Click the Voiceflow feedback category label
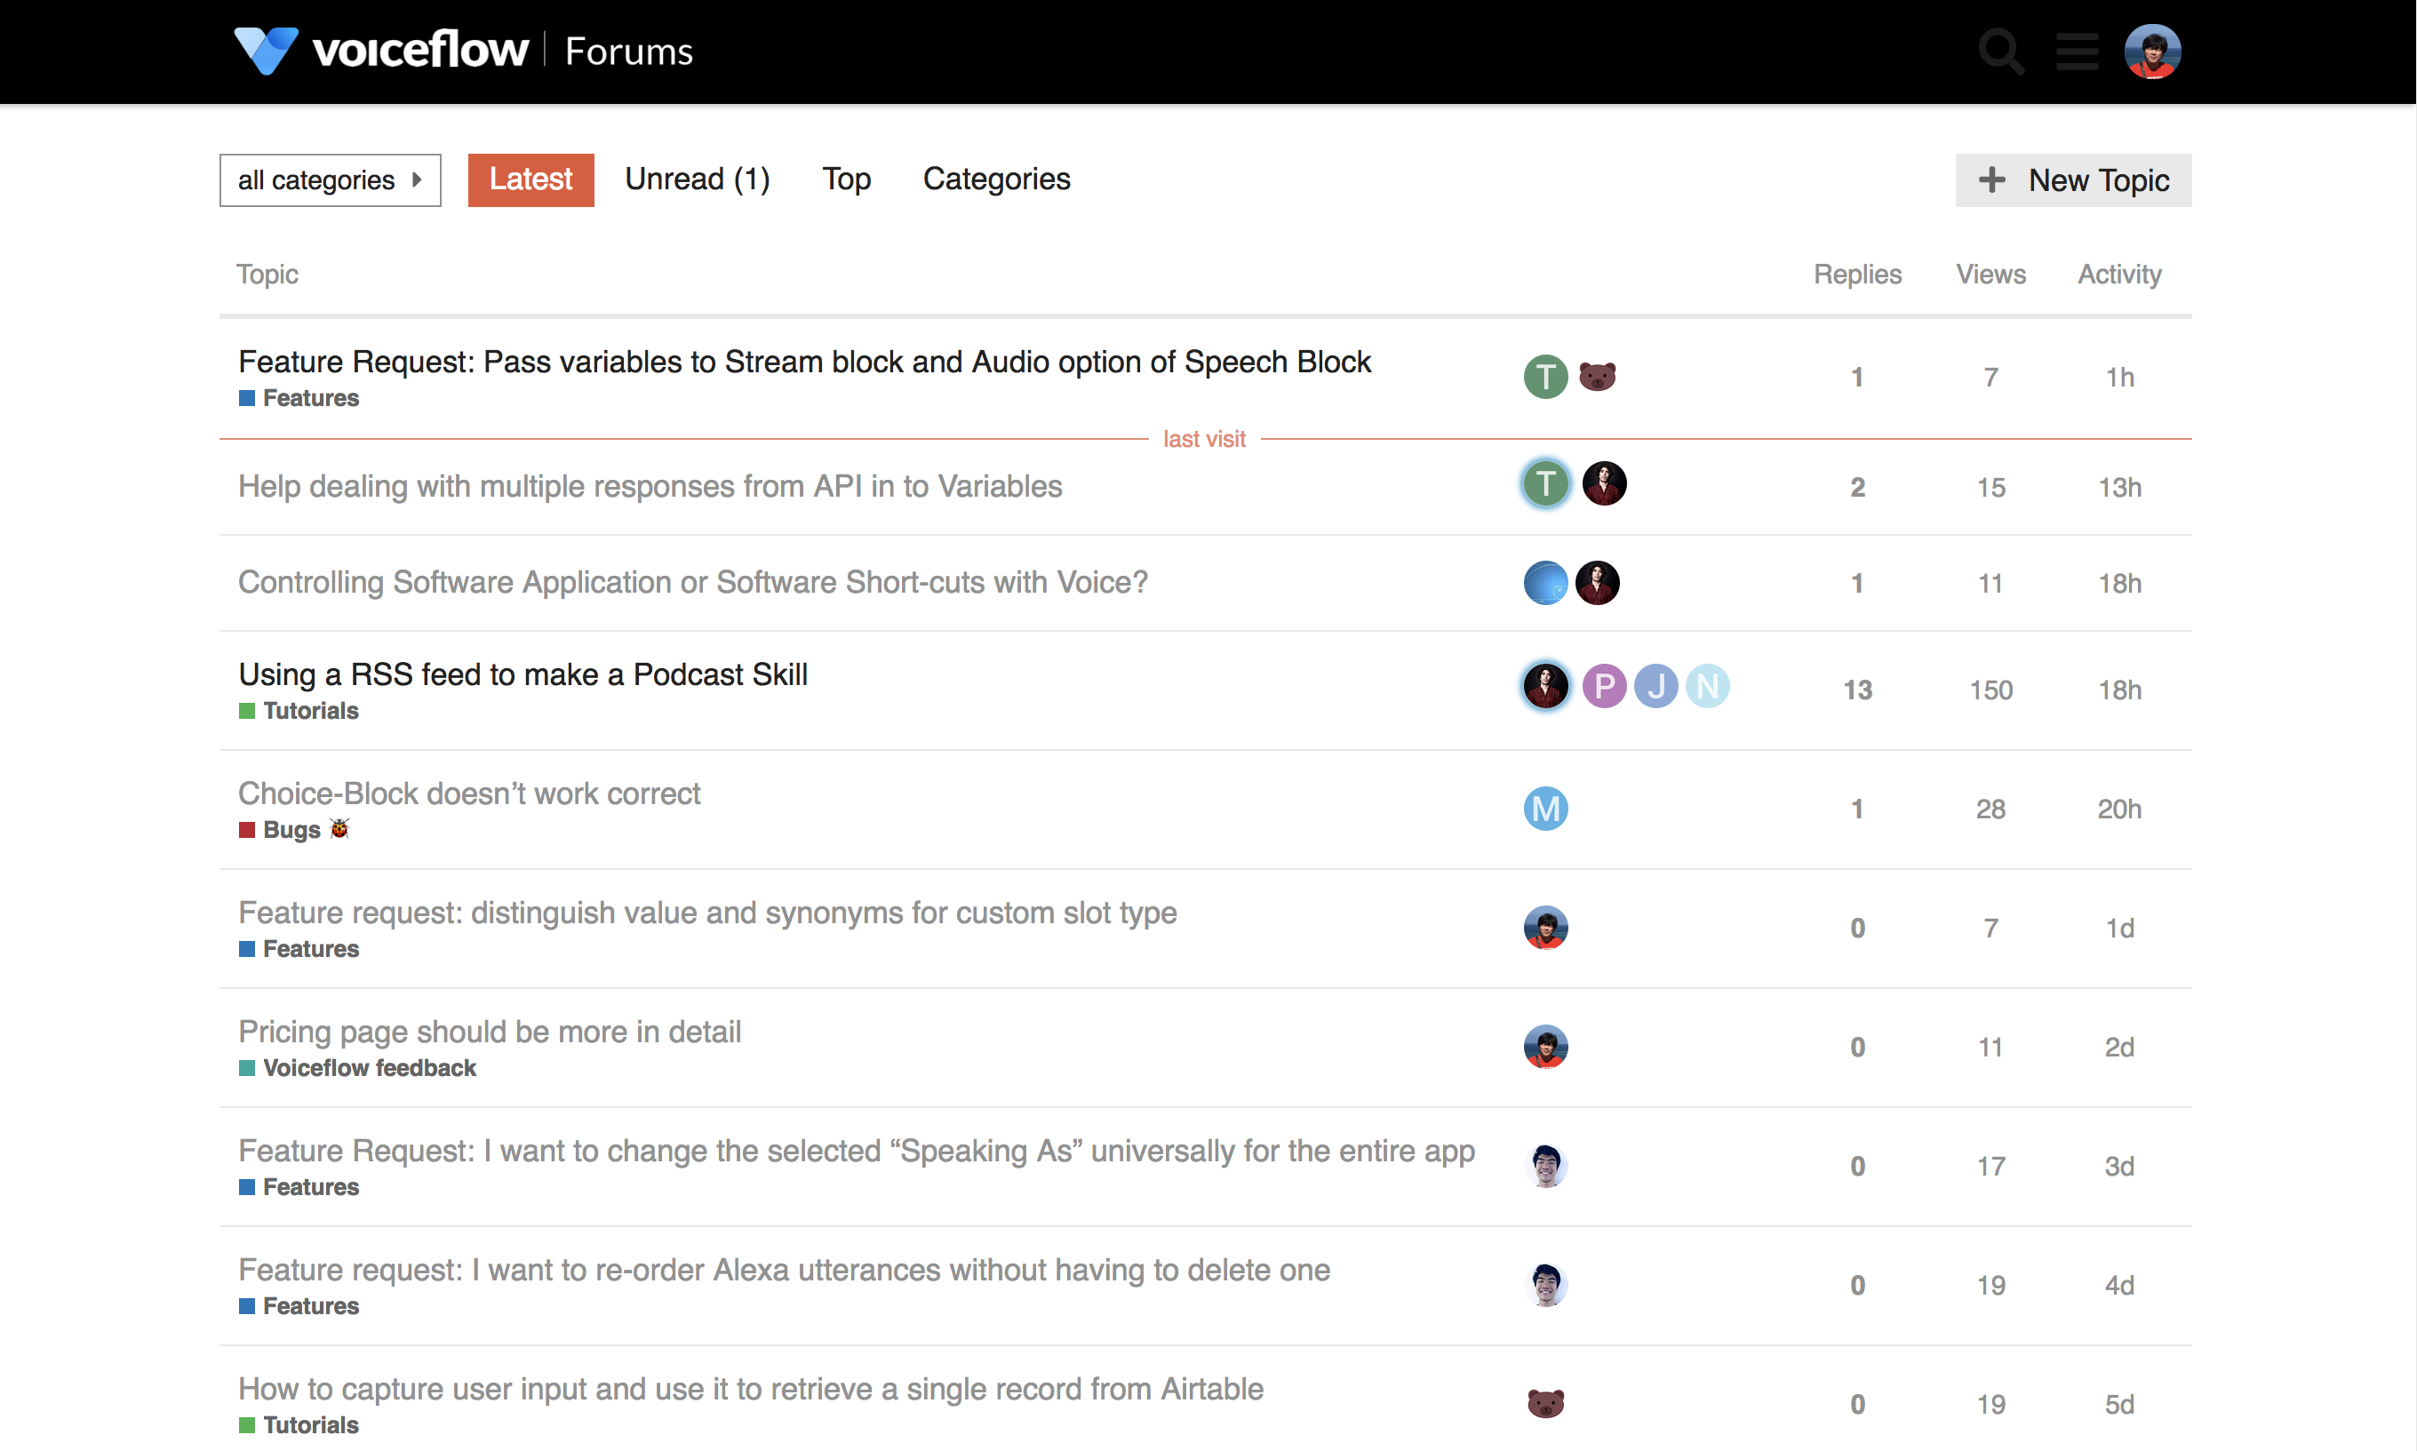 tap(369, 1068)
